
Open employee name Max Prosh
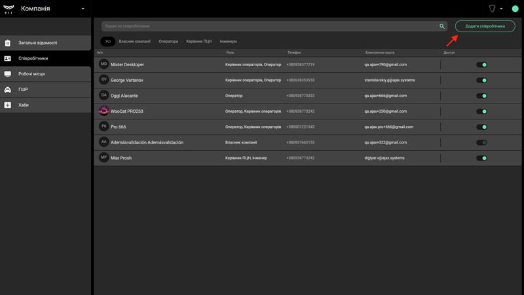click(121, 158)
